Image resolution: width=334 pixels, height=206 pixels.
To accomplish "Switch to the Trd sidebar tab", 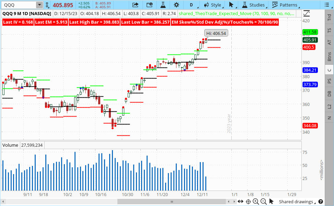I will pyautogui.click(x=330, y=19).
